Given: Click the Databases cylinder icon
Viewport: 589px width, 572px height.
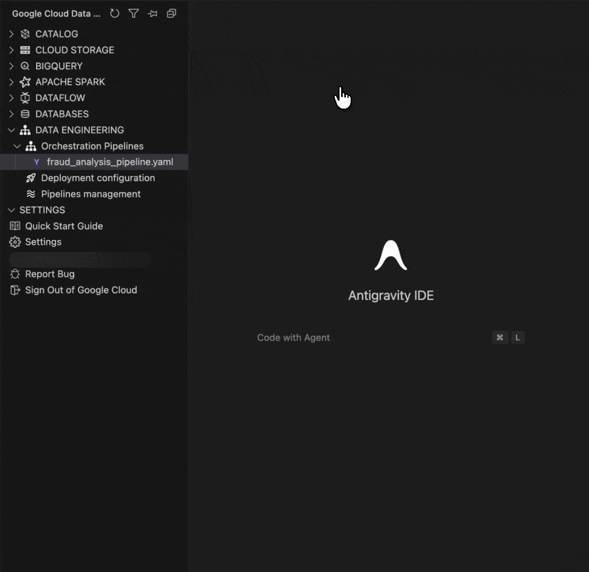Looking at the screenshot, I should (25, 114).
